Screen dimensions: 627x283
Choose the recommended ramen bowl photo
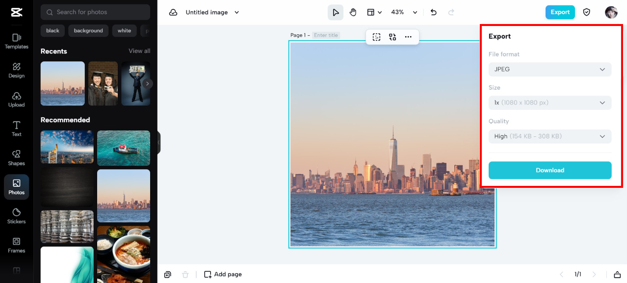[x=124, y=254]
